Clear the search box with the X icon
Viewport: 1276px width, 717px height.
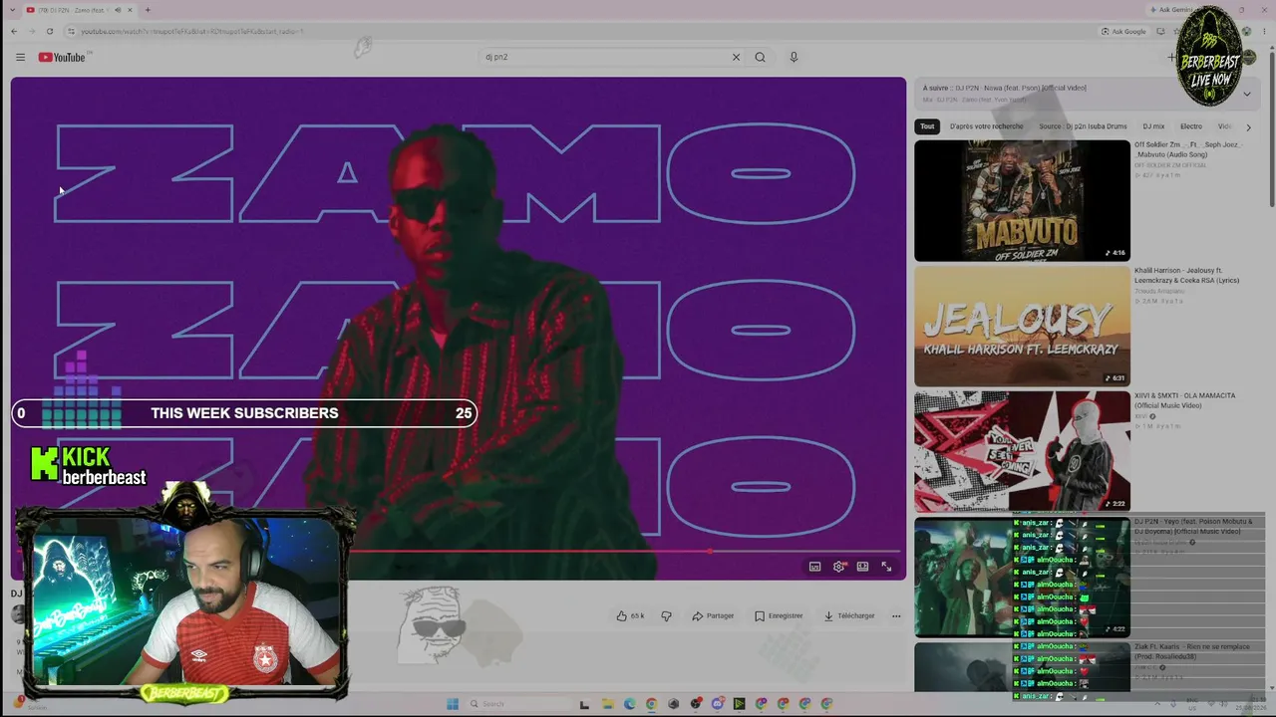[736, 57]
